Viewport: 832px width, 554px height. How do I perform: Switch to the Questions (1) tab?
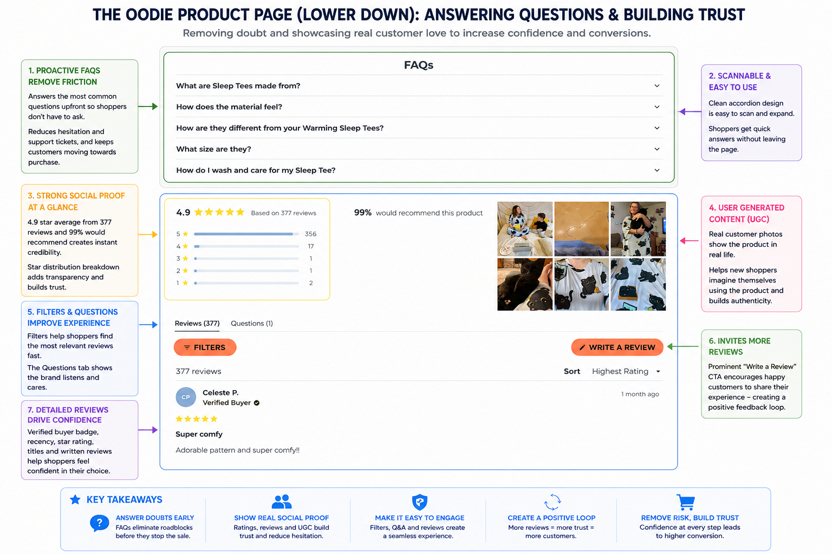click(x=252, y=324)
